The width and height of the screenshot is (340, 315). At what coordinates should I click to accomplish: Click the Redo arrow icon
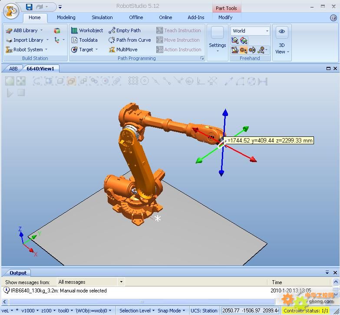coord(40,7)
